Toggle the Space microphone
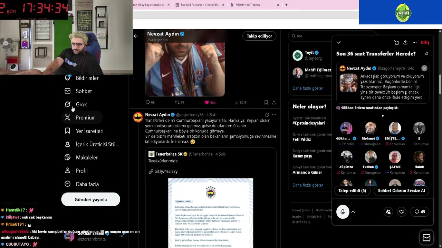Image resolution: width=442 pixels, height=248 pixels. coord(343,212)
